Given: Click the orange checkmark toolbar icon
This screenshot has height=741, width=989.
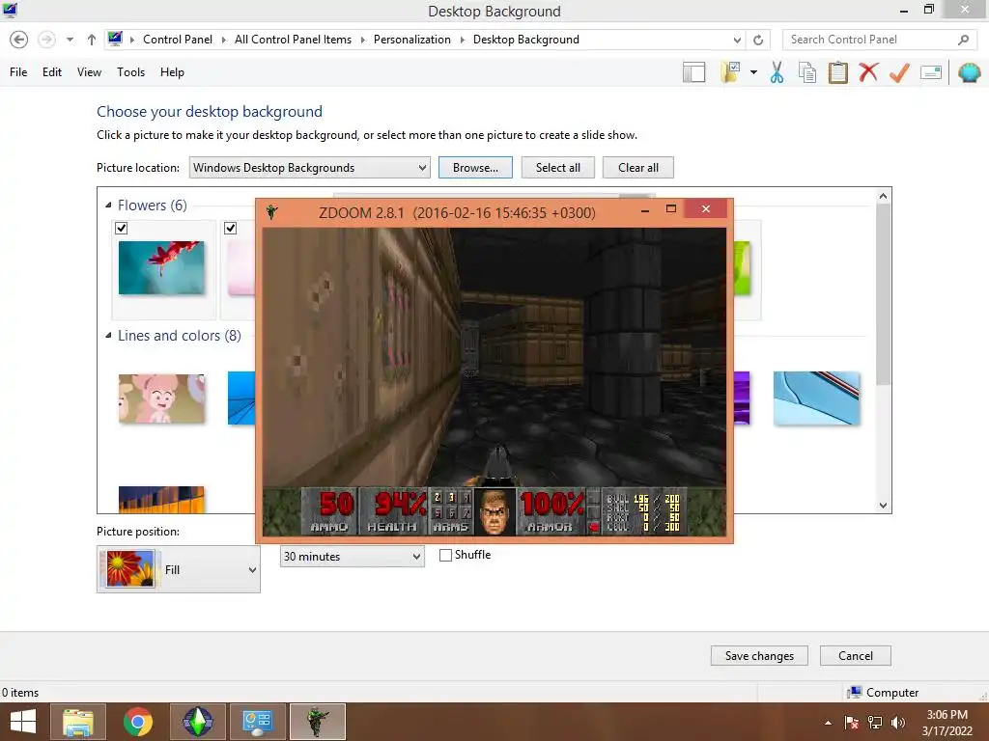Looking at the screenshot, I should coord(899,72).
